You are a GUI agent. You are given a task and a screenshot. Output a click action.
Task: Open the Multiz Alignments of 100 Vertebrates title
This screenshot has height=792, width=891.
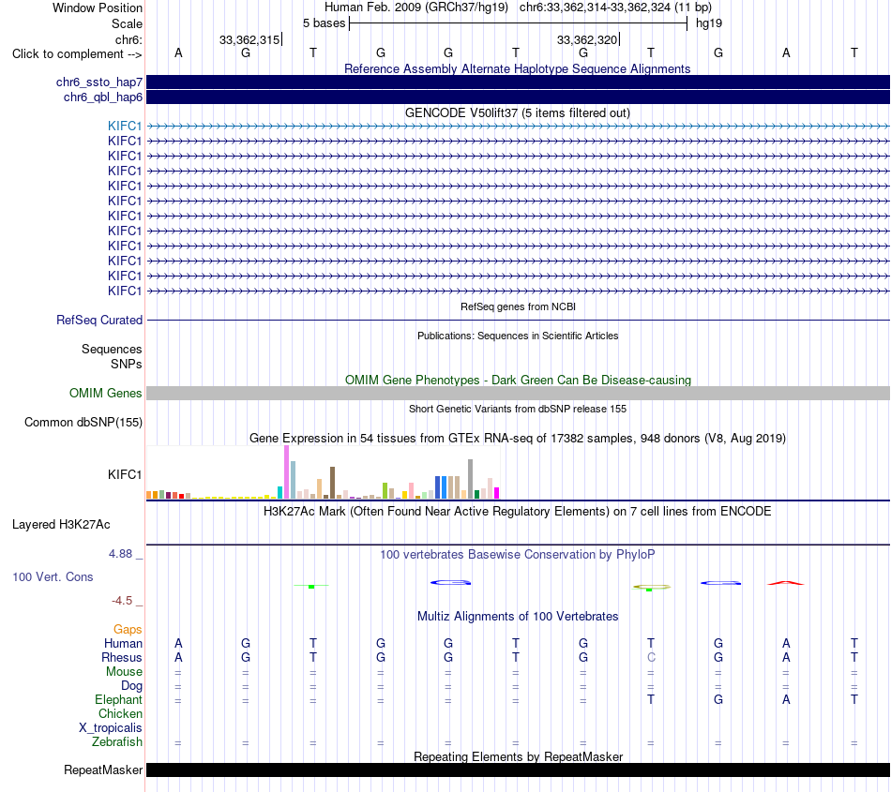pyautogui.click(x=517, y=616)
